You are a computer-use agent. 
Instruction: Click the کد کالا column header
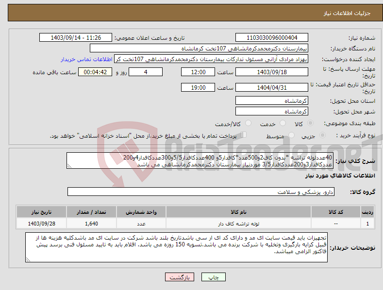(336, 212)
